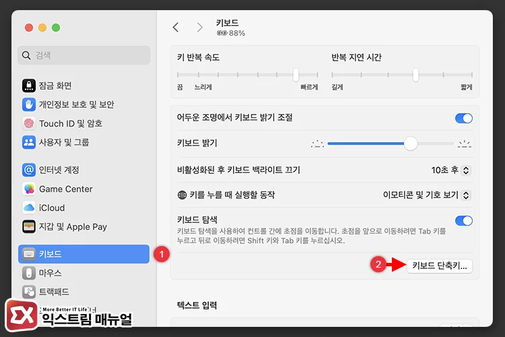Click the Trackpad (트랙패드) sidebar icon

click(x=29, y=292)
